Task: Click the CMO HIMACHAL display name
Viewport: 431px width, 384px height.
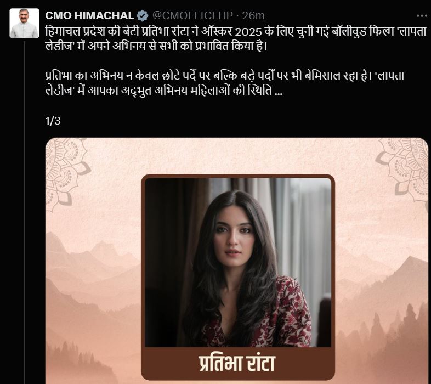Action: coord(89,16)
